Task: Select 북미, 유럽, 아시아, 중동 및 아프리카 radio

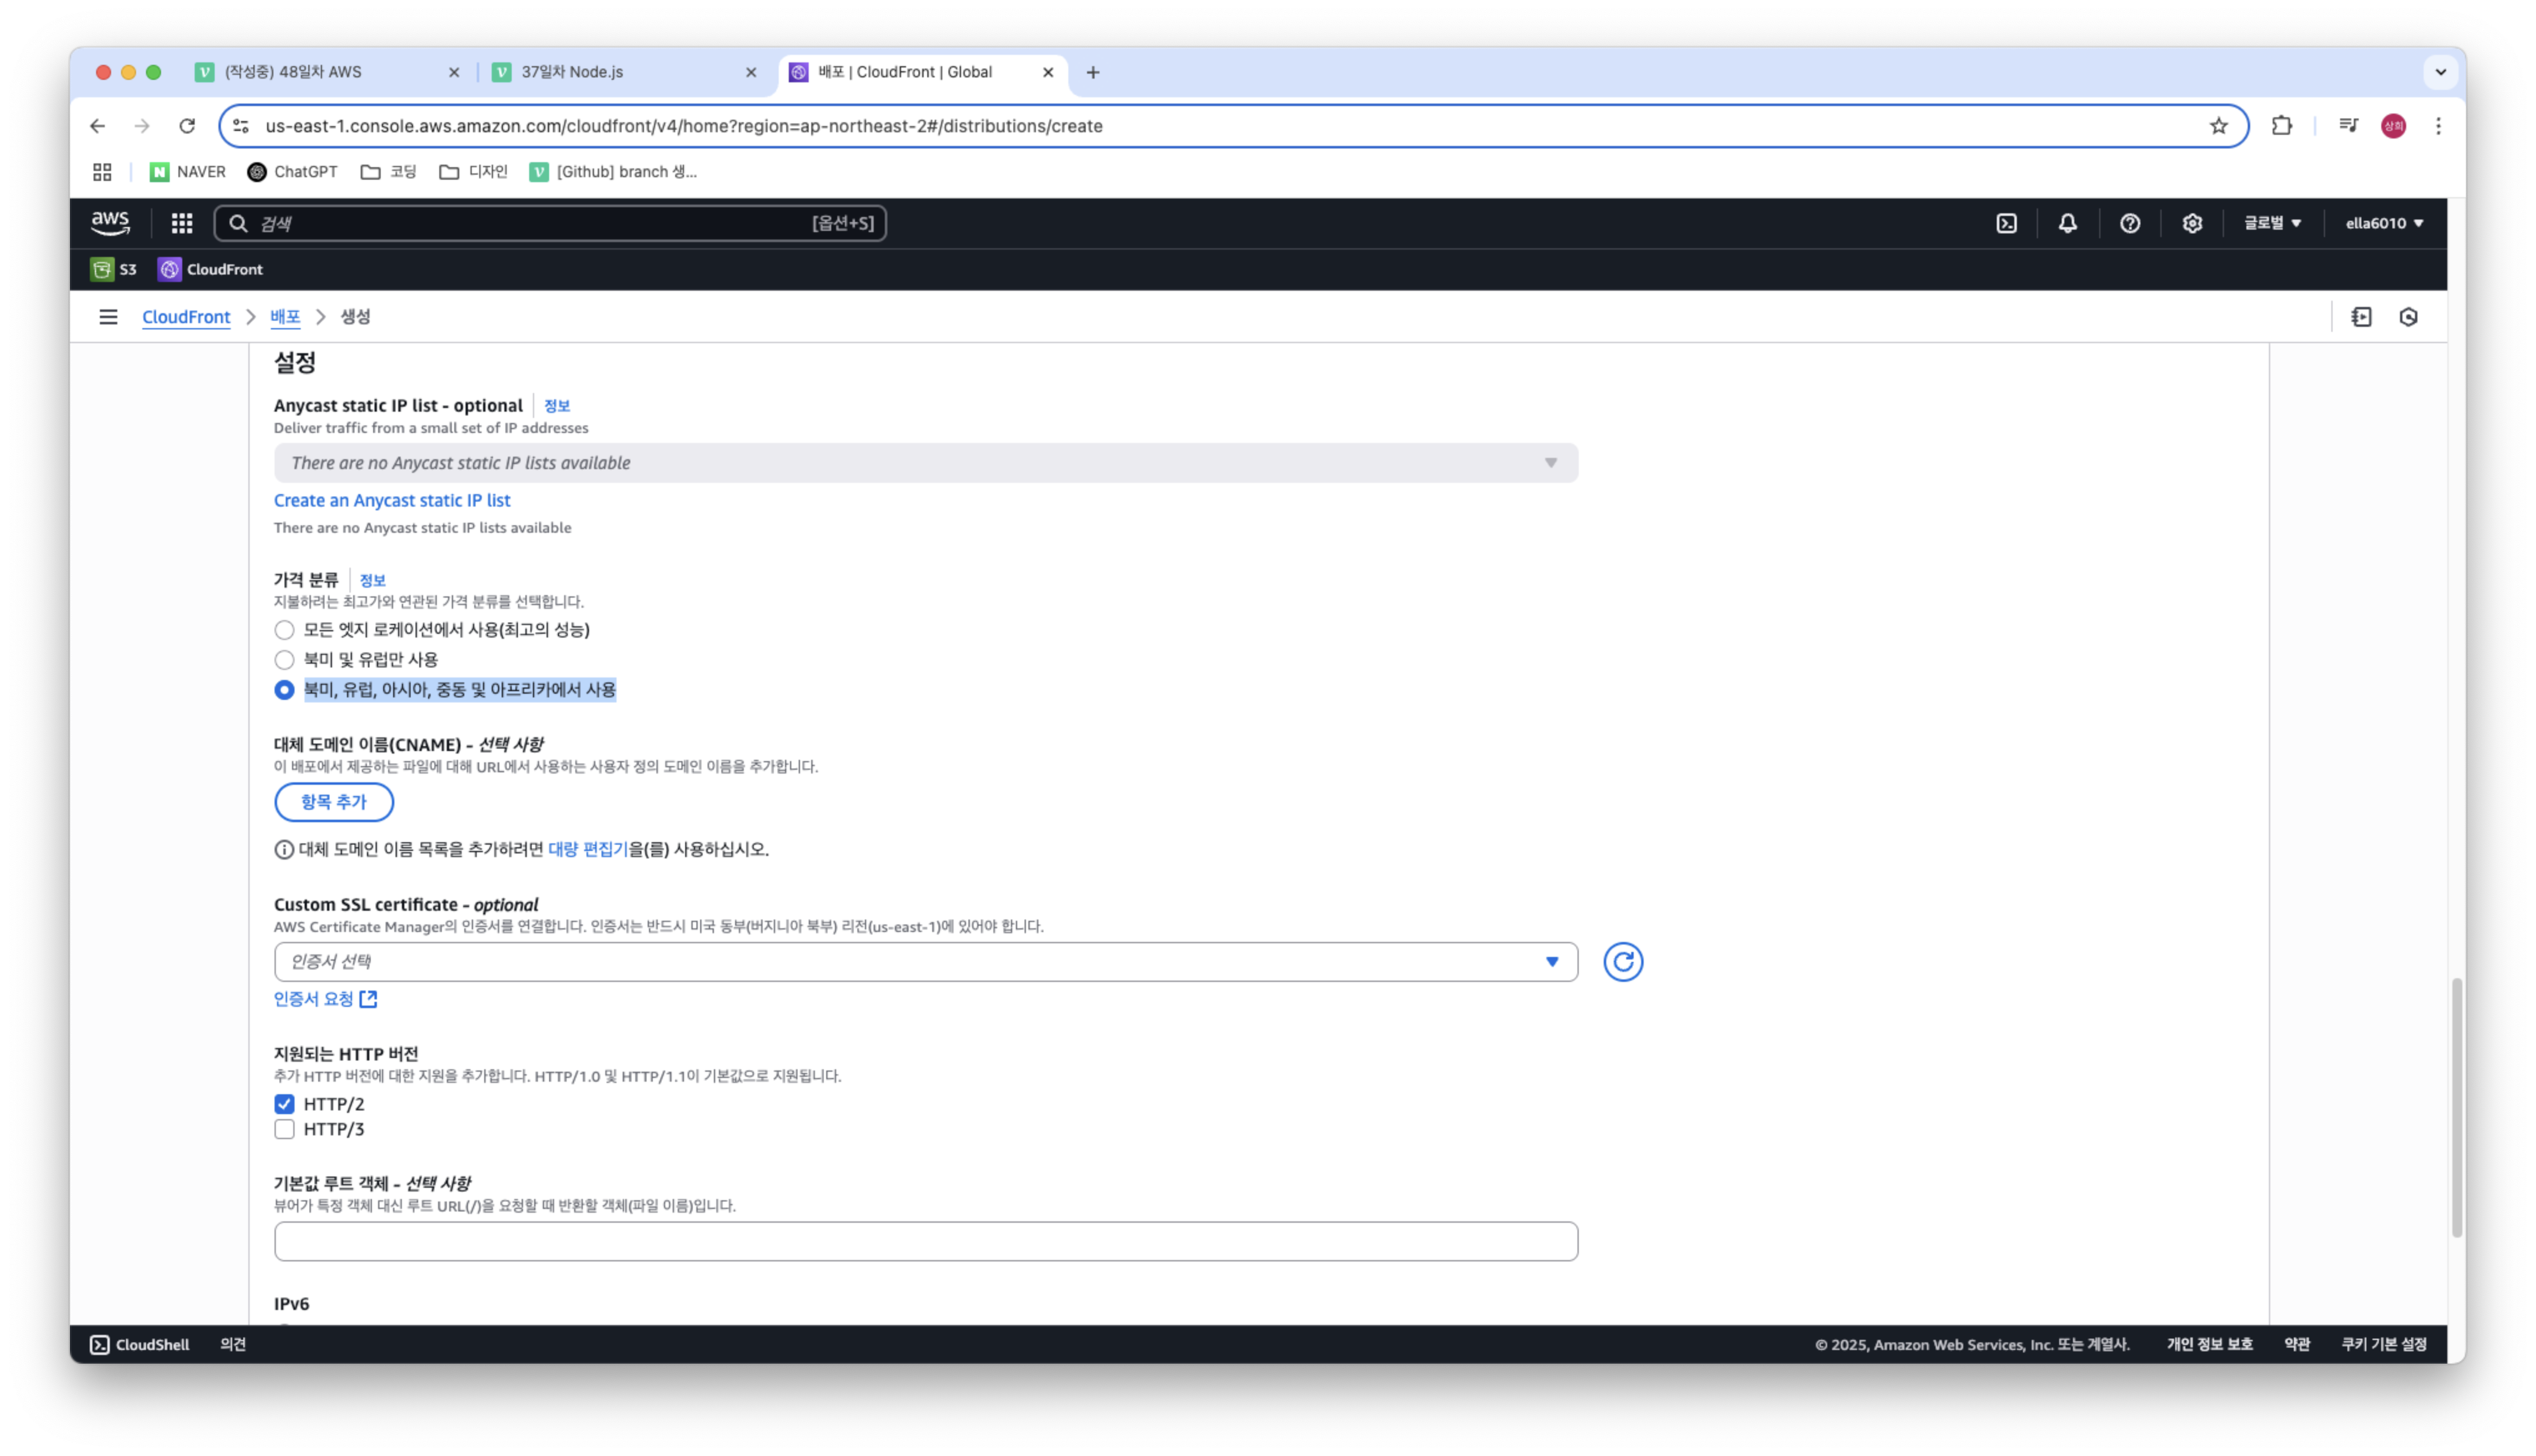Action: (x=284, y=690)
